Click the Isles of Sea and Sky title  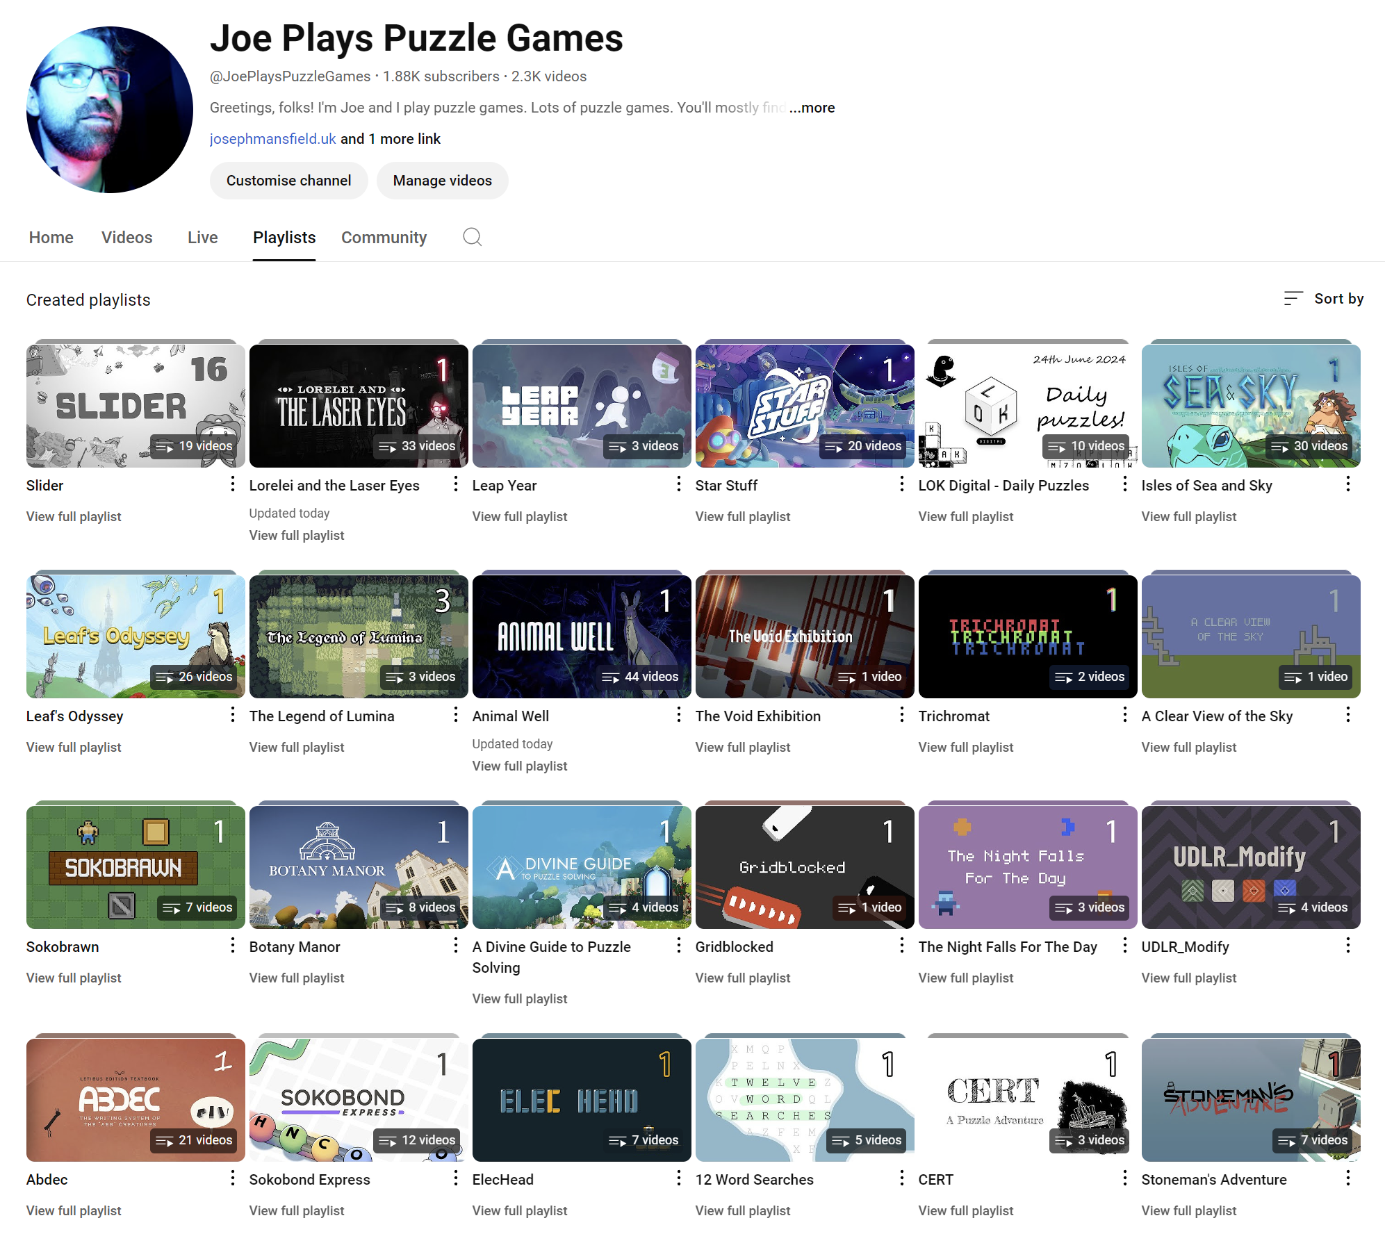click(1207, 486)
